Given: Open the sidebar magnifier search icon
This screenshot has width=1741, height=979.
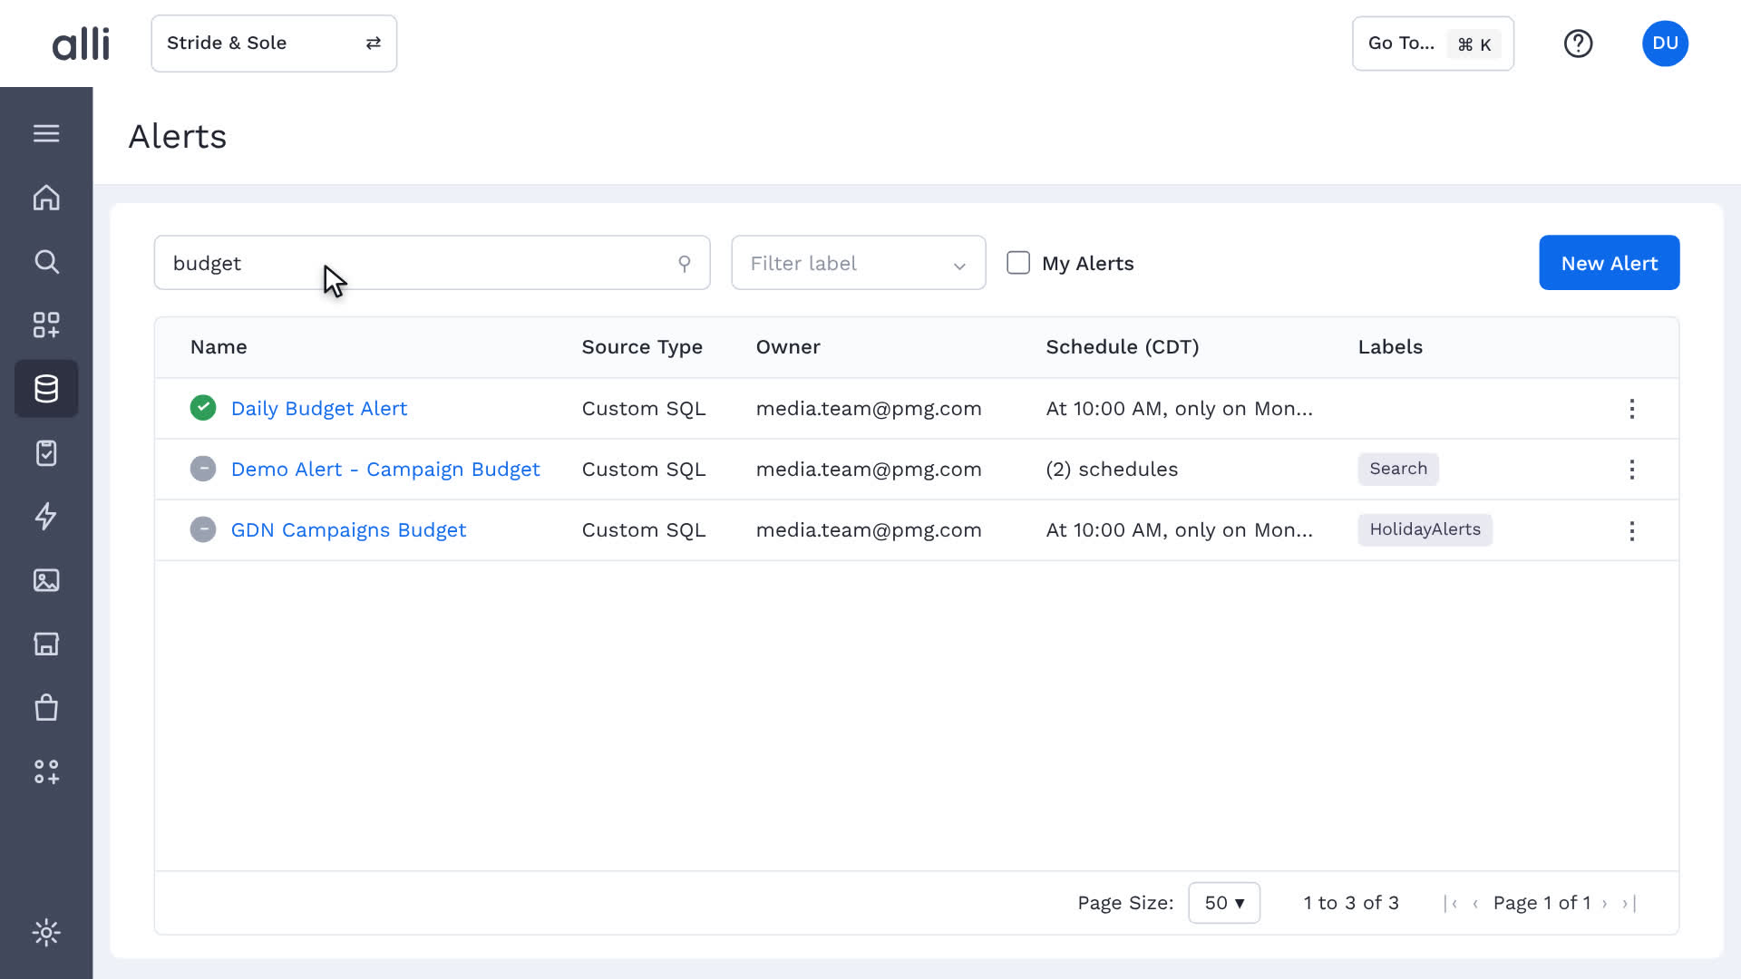Looking at the screenshot, I should [x=46, y=262].
